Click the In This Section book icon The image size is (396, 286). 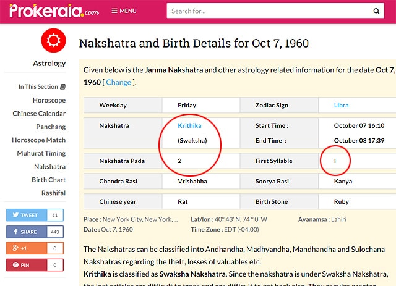coord(63,86)
